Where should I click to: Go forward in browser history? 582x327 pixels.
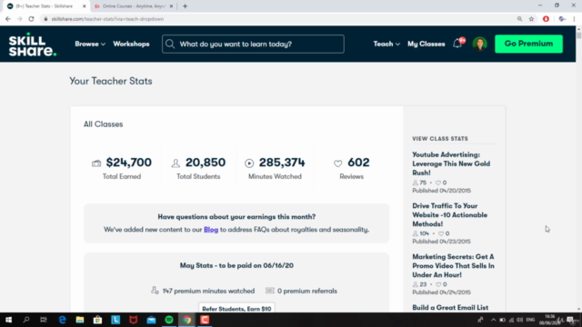click(x=19, y=19)
